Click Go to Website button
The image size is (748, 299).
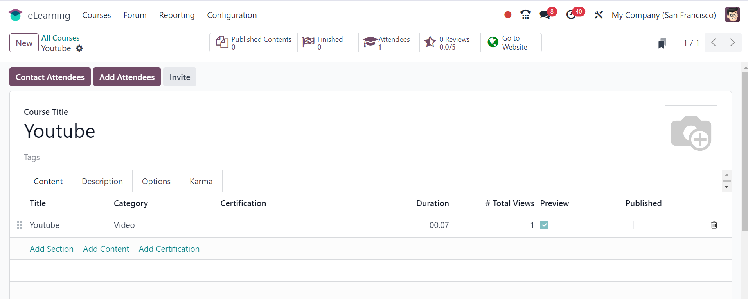point(511,43)
